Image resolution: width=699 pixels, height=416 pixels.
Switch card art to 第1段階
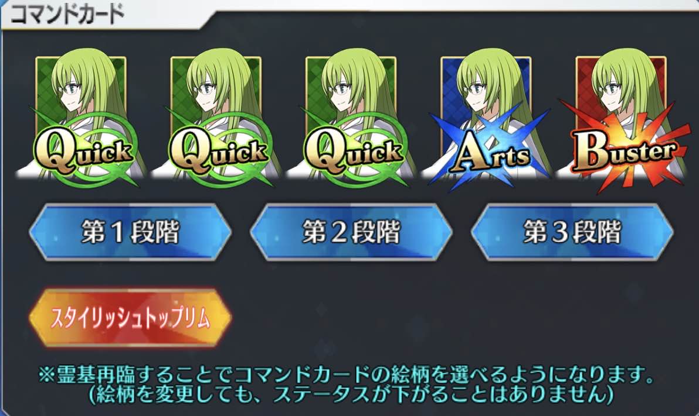pyautogui.click(x=130, y=232)
